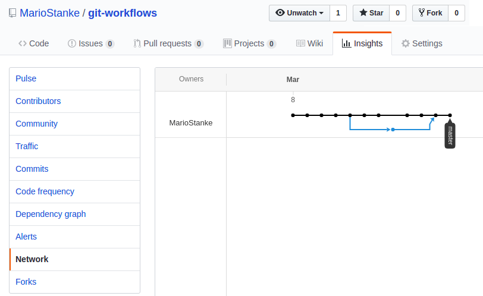View Code frequency graph
483x296 pixels.
pos(75,191)
